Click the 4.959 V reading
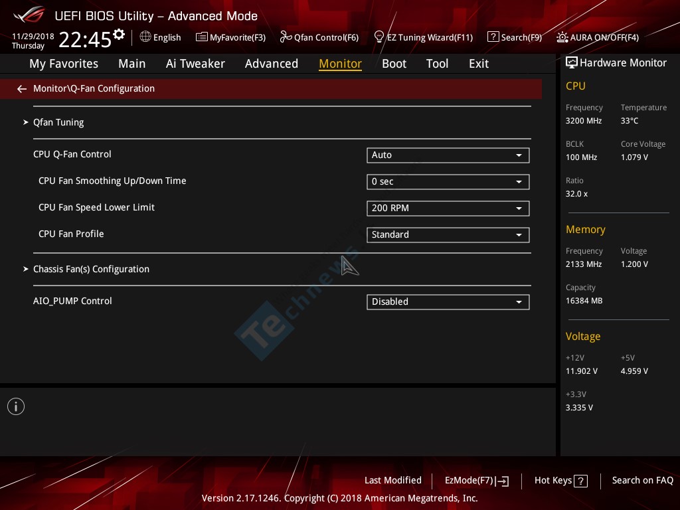 coord(634,371)
